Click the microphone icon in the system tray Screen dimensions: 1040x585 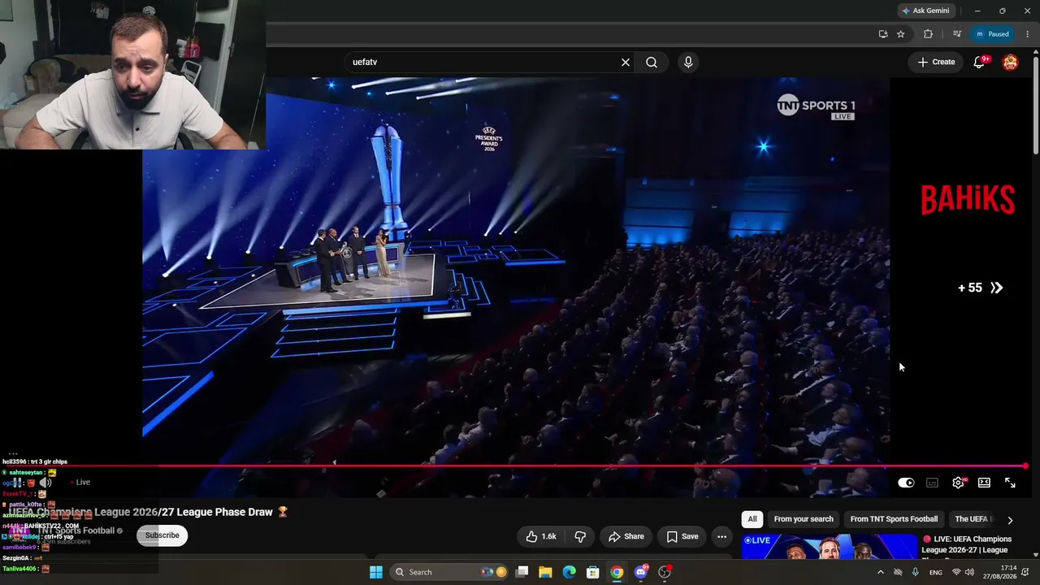coord(915,572)
